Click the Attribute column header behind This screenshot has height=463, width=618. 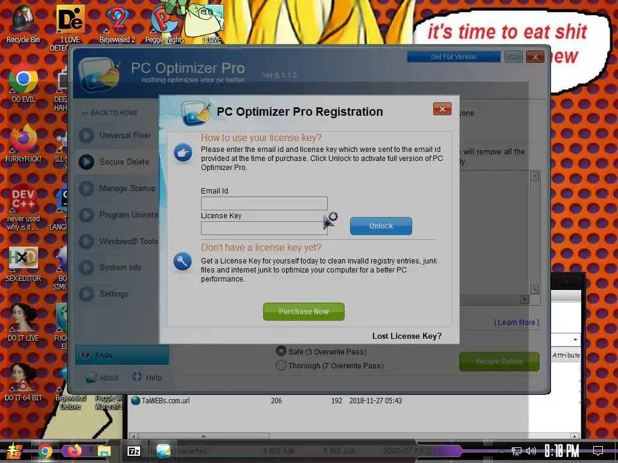pyautogui.click(x=566, y=355)
